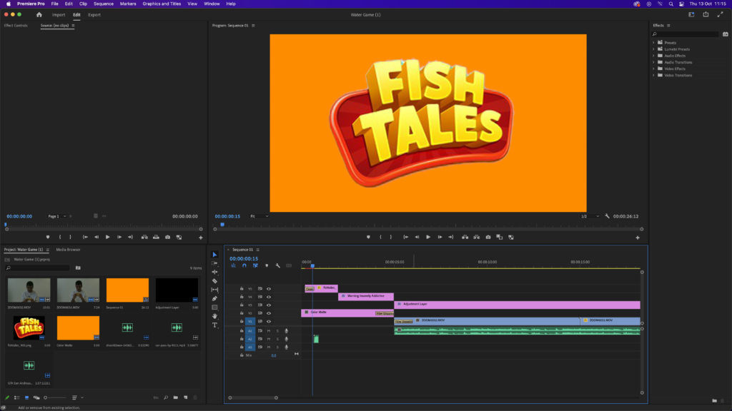Switch Project panel to icon view
732x411 pixels.
(x=26, y=397)
